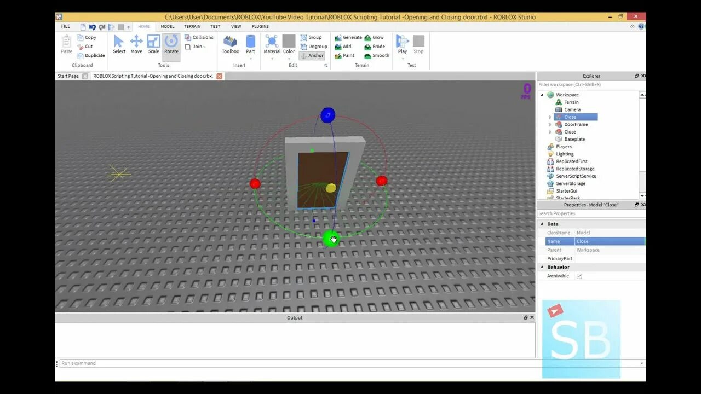Copy the selection using Copy
Image resolution: width=701 pixels, height=394 pixels.
(87, 38)
